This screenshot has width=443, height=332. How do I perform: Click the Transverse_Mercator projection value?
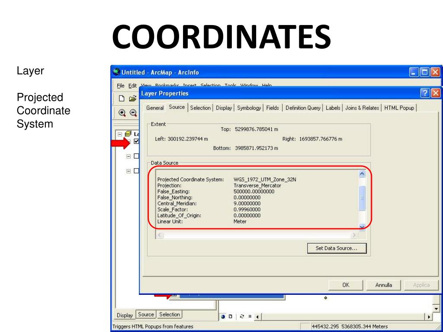coord(257,185)
